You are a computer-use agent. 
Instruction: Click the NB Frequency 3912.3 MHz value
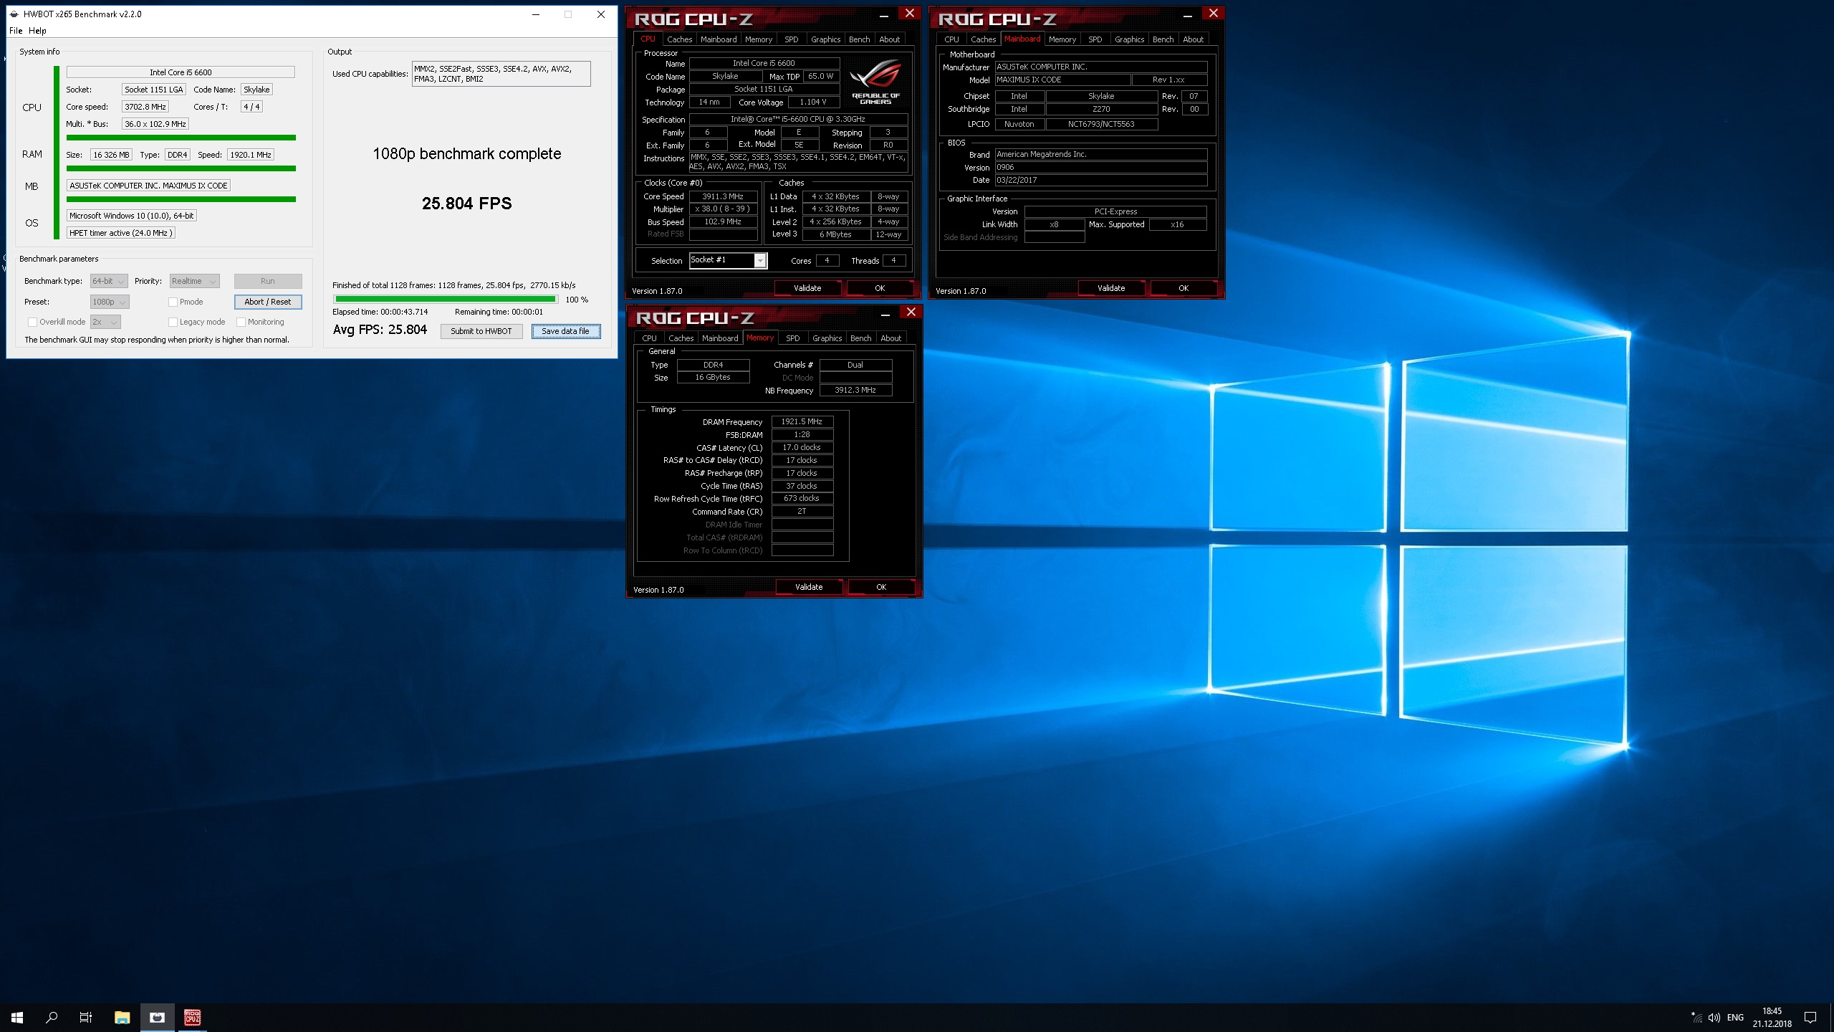(x=855, y=391)
